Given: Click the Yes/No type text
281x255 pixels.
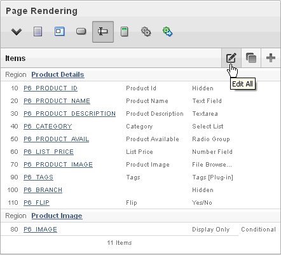Looking at the screenshot, I should 202,203.
